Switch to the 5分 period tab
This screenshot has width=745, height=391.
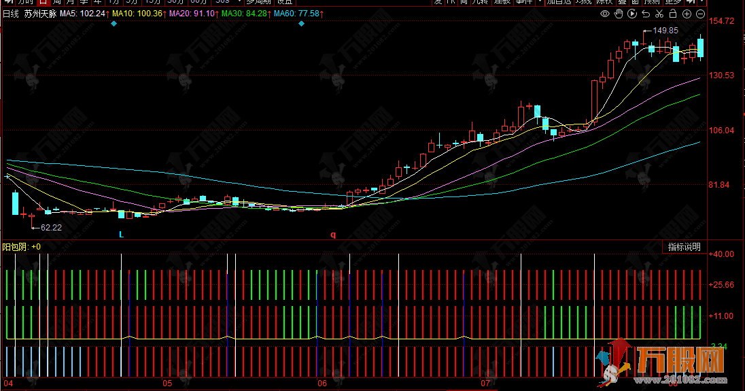tap(131, 2)
